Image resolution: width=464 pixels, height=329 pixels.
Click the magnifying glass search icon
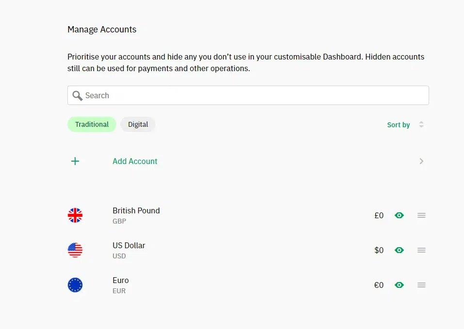pos(77,96)
